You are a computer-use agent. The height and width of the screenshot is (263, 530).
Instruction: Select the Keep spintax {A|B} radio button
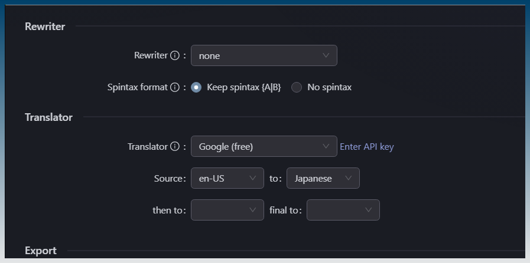(x=197, y=87)
